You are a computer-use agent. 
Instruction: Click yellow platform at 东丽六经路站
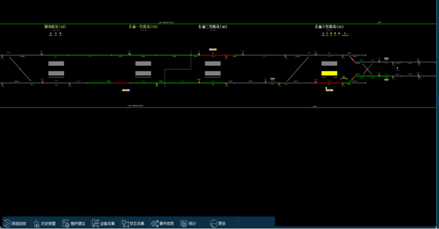pyautogui.click(x=329, y=73)
